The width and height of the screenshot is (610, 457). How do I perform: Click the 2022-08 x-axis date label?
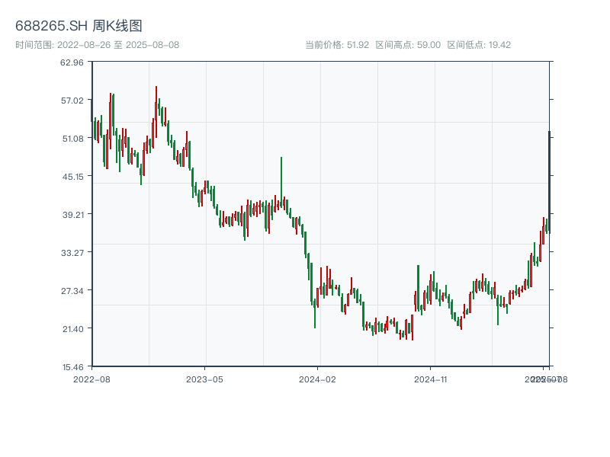point(91,379)
